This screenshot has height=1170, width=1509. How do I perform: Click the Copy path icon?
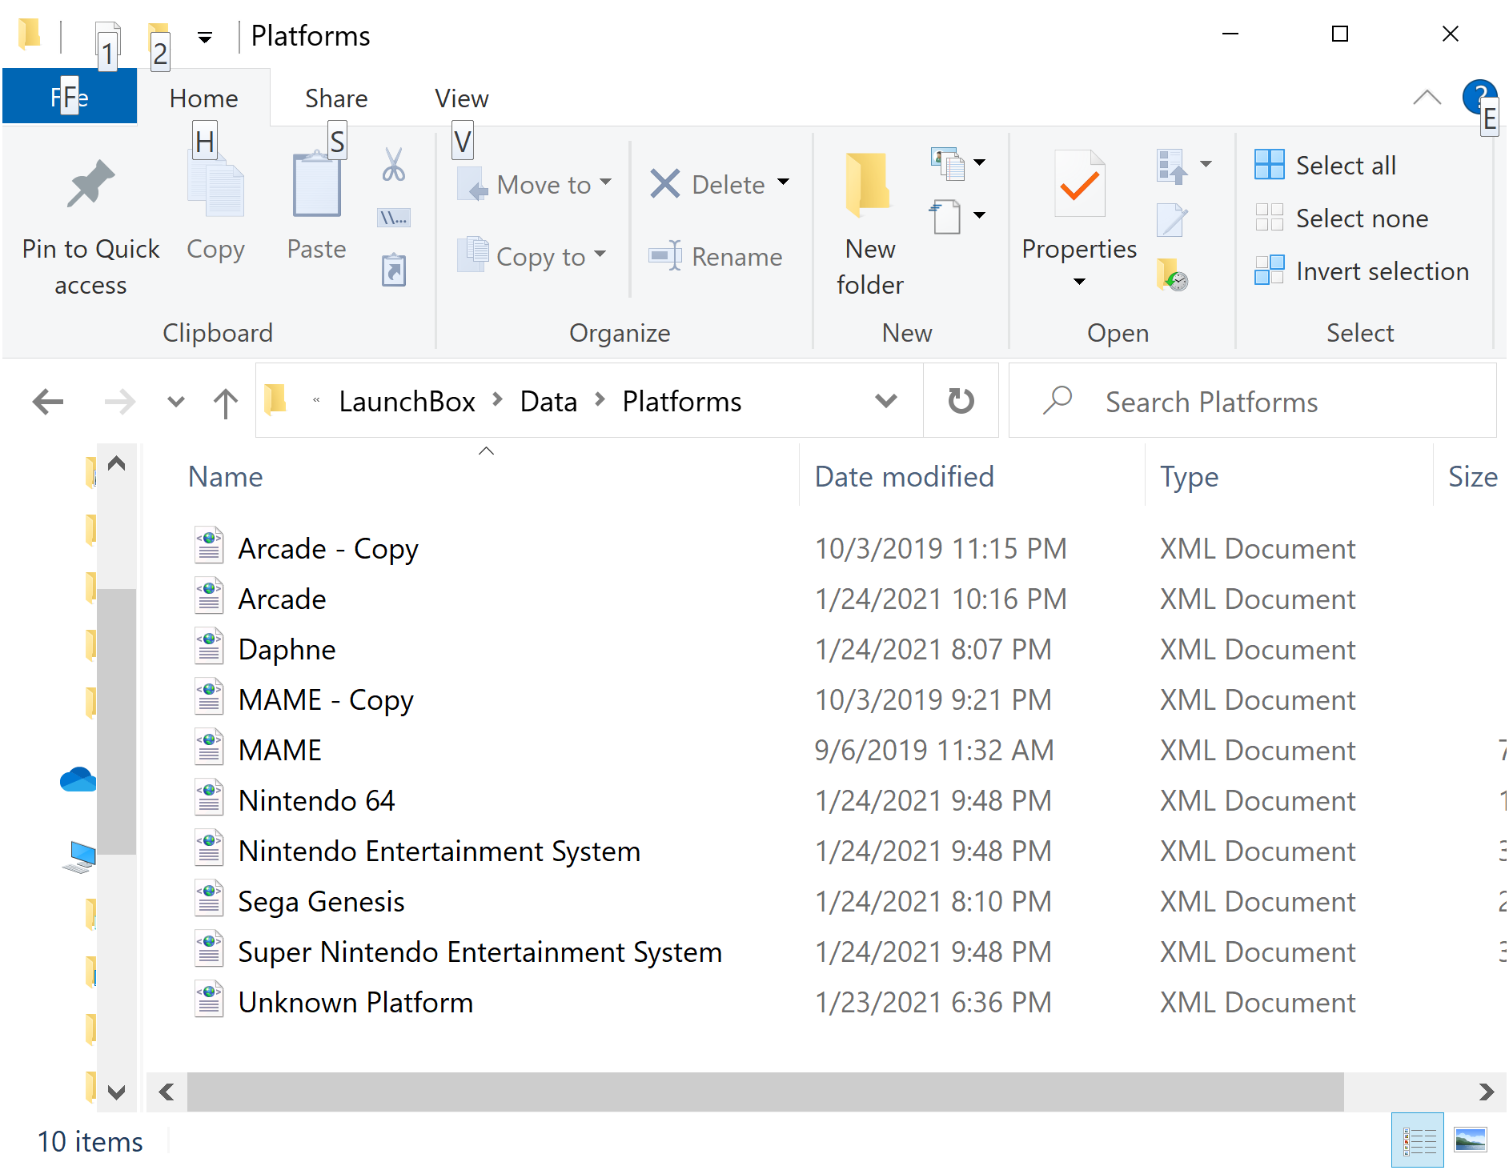(393, 218)
